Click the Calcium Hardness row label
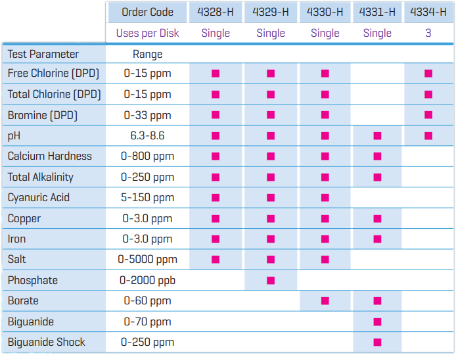456x355 pixels. coord(50,156)
